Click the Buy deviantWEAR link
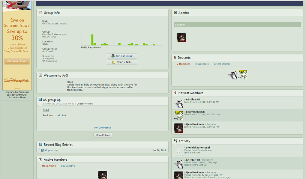 [x=17, y=95]
